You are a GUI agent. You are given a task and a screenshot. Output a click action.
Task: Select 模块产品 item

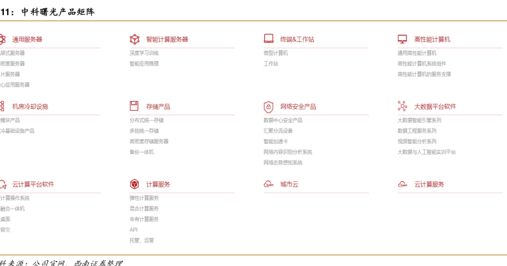10,120
